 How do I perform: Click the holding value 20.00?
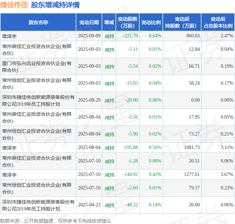[194, 205]
